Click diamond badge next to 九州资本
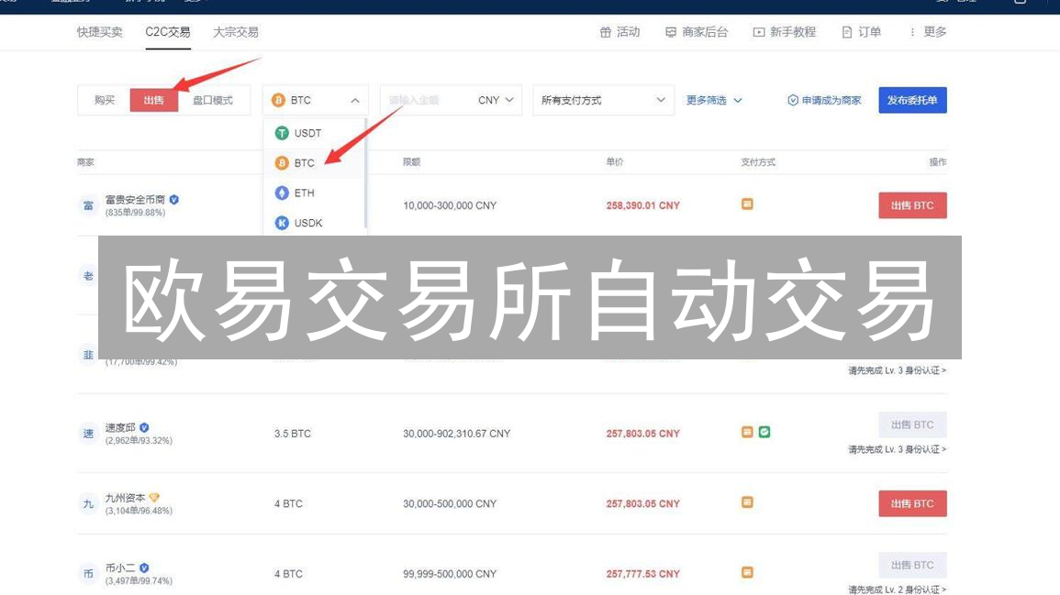The width and height of the screenshot is (1060, 595). pos(154,498)
